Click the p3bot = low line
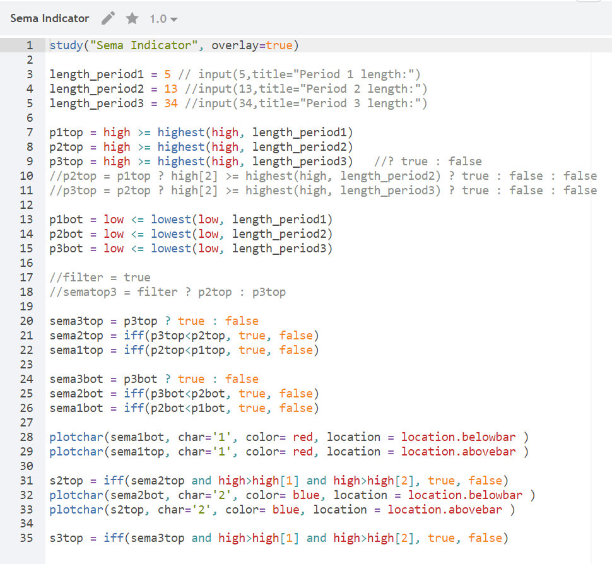This screenshot has height=564, width=612. (191, 248)
